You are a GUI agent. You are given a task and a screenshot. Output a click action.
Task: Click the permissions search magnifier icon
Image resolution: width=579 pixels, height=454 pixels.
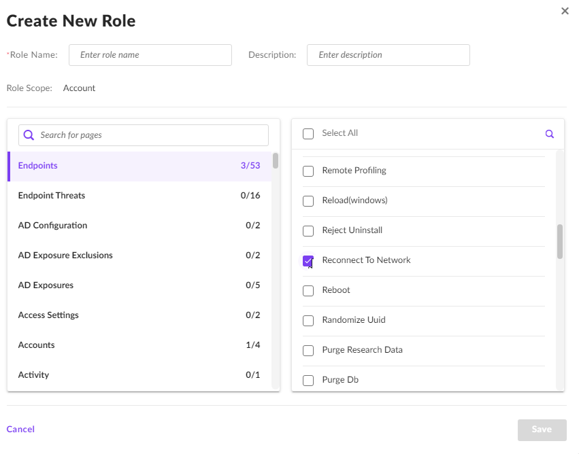tap(550, 134)
